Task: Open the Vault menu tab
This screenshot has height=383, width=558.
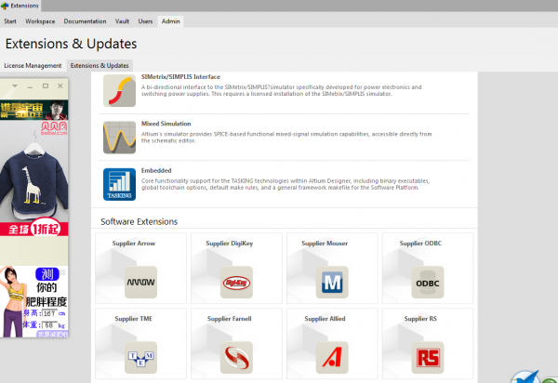Action: [x=122, y=21]
